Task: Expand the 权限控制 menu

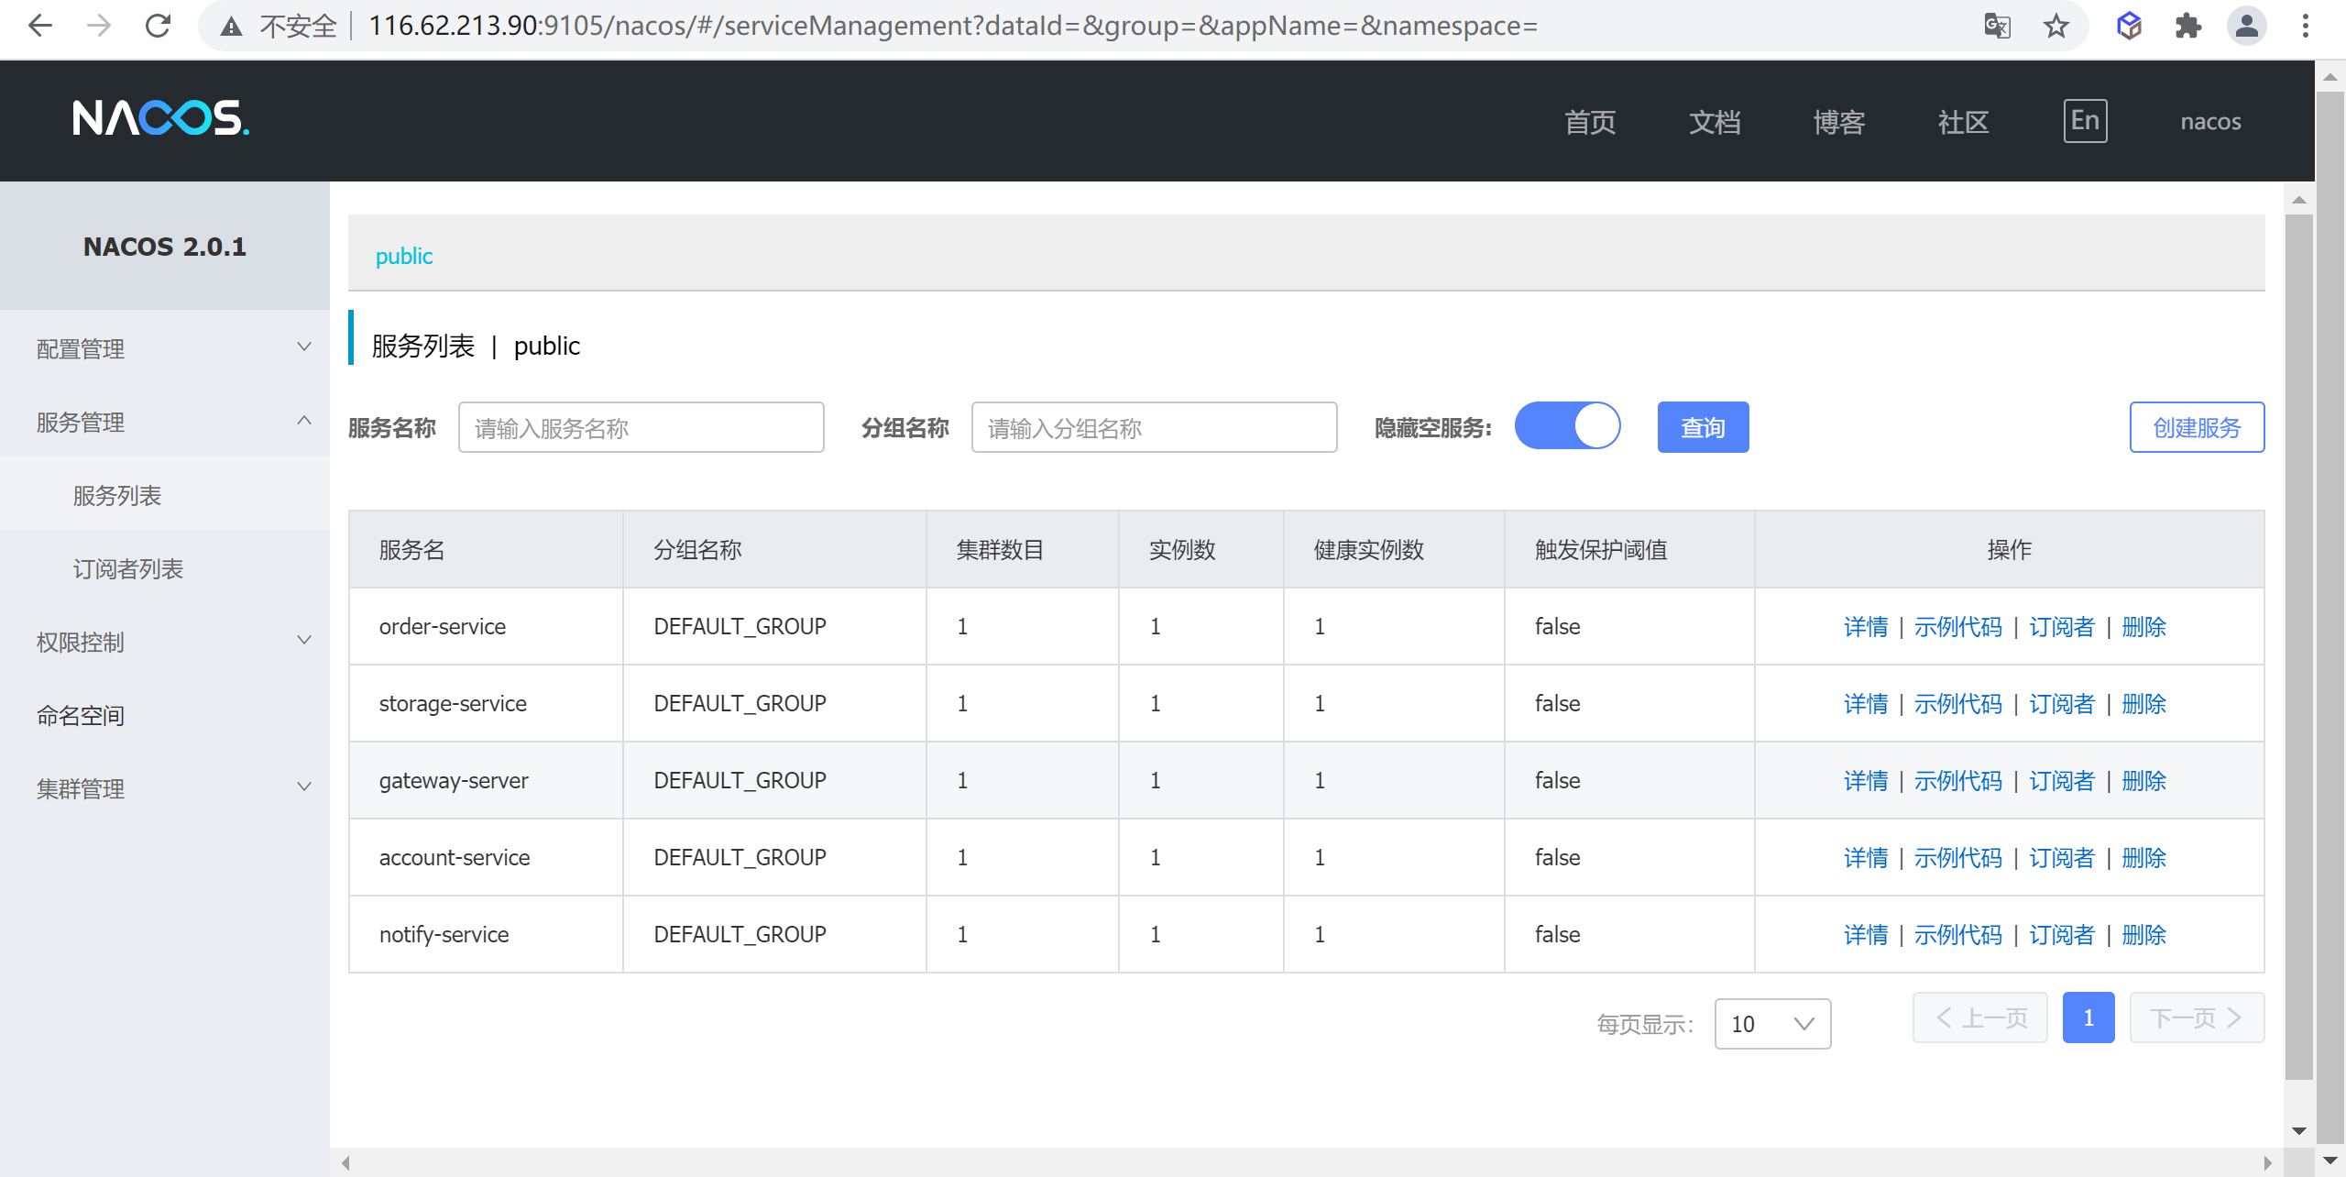Action: point(165,642)
